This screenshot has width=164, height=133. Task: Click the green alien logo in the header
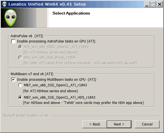point(11,18)
